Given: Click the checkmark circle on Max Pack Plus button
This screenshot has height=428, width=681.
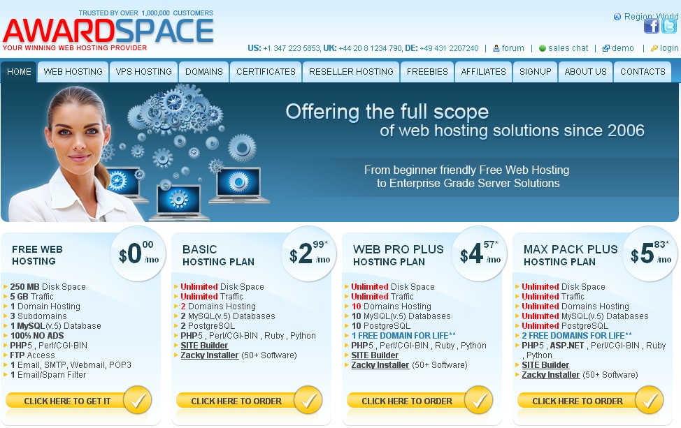Looking at the screenshot, I should point(650,400).
